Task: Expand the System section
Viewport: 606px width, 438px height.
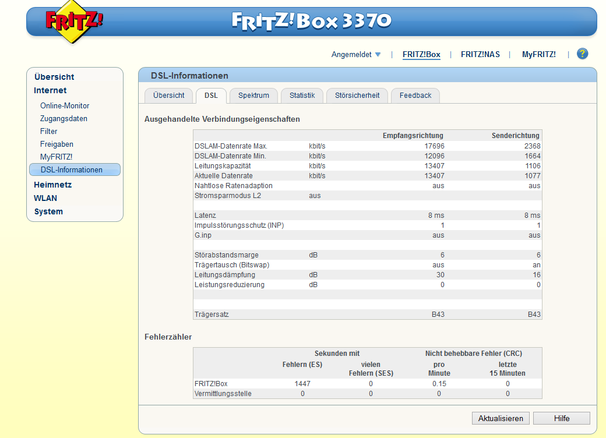Action: coord(48,211)
